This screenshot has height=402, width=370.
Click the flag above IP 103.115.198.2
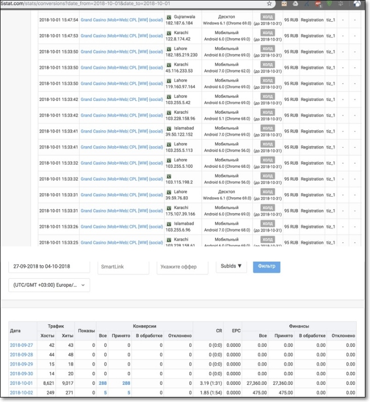click(169, 176)
